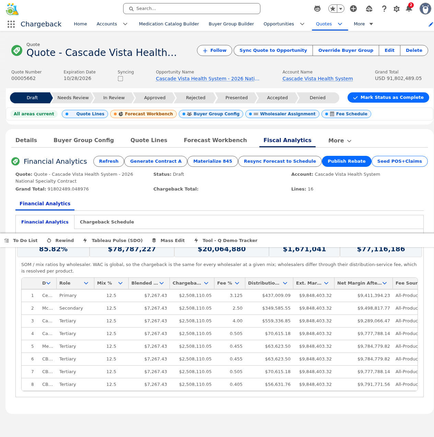Screen dimensions: 434x437
Task: Open the Notifications bell icon
Action: [409, 8]
